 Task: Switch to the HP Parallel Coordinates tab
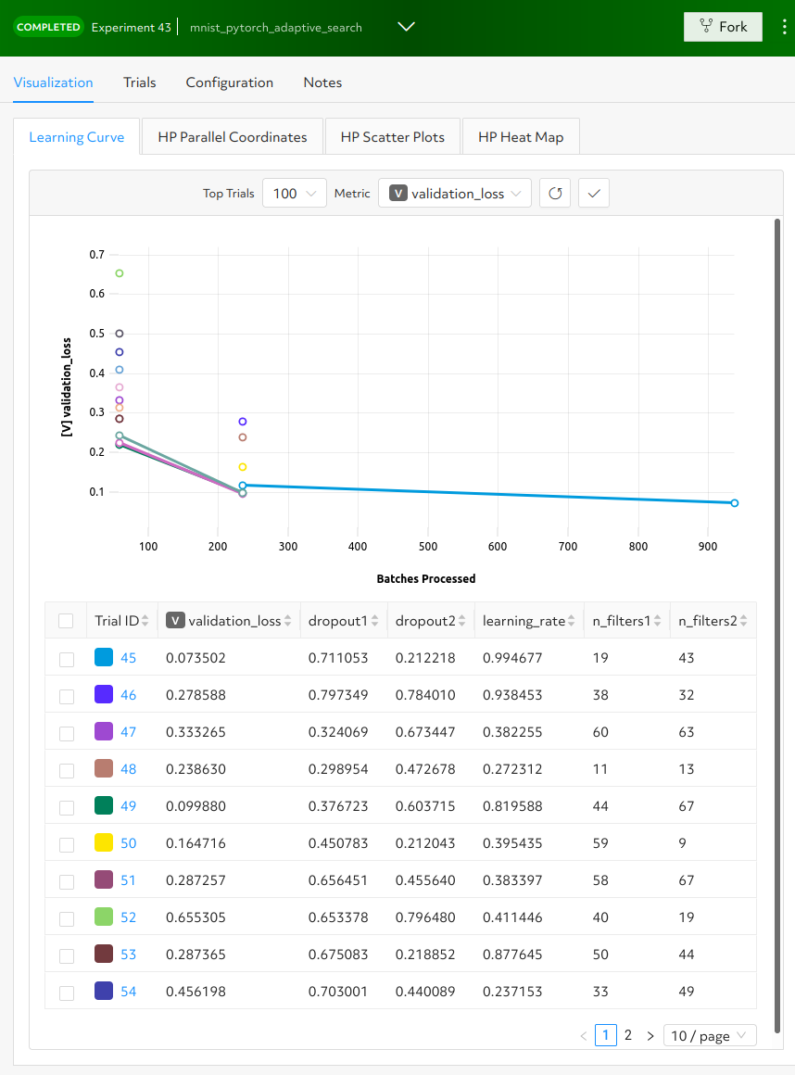click(x=233, y=136)
